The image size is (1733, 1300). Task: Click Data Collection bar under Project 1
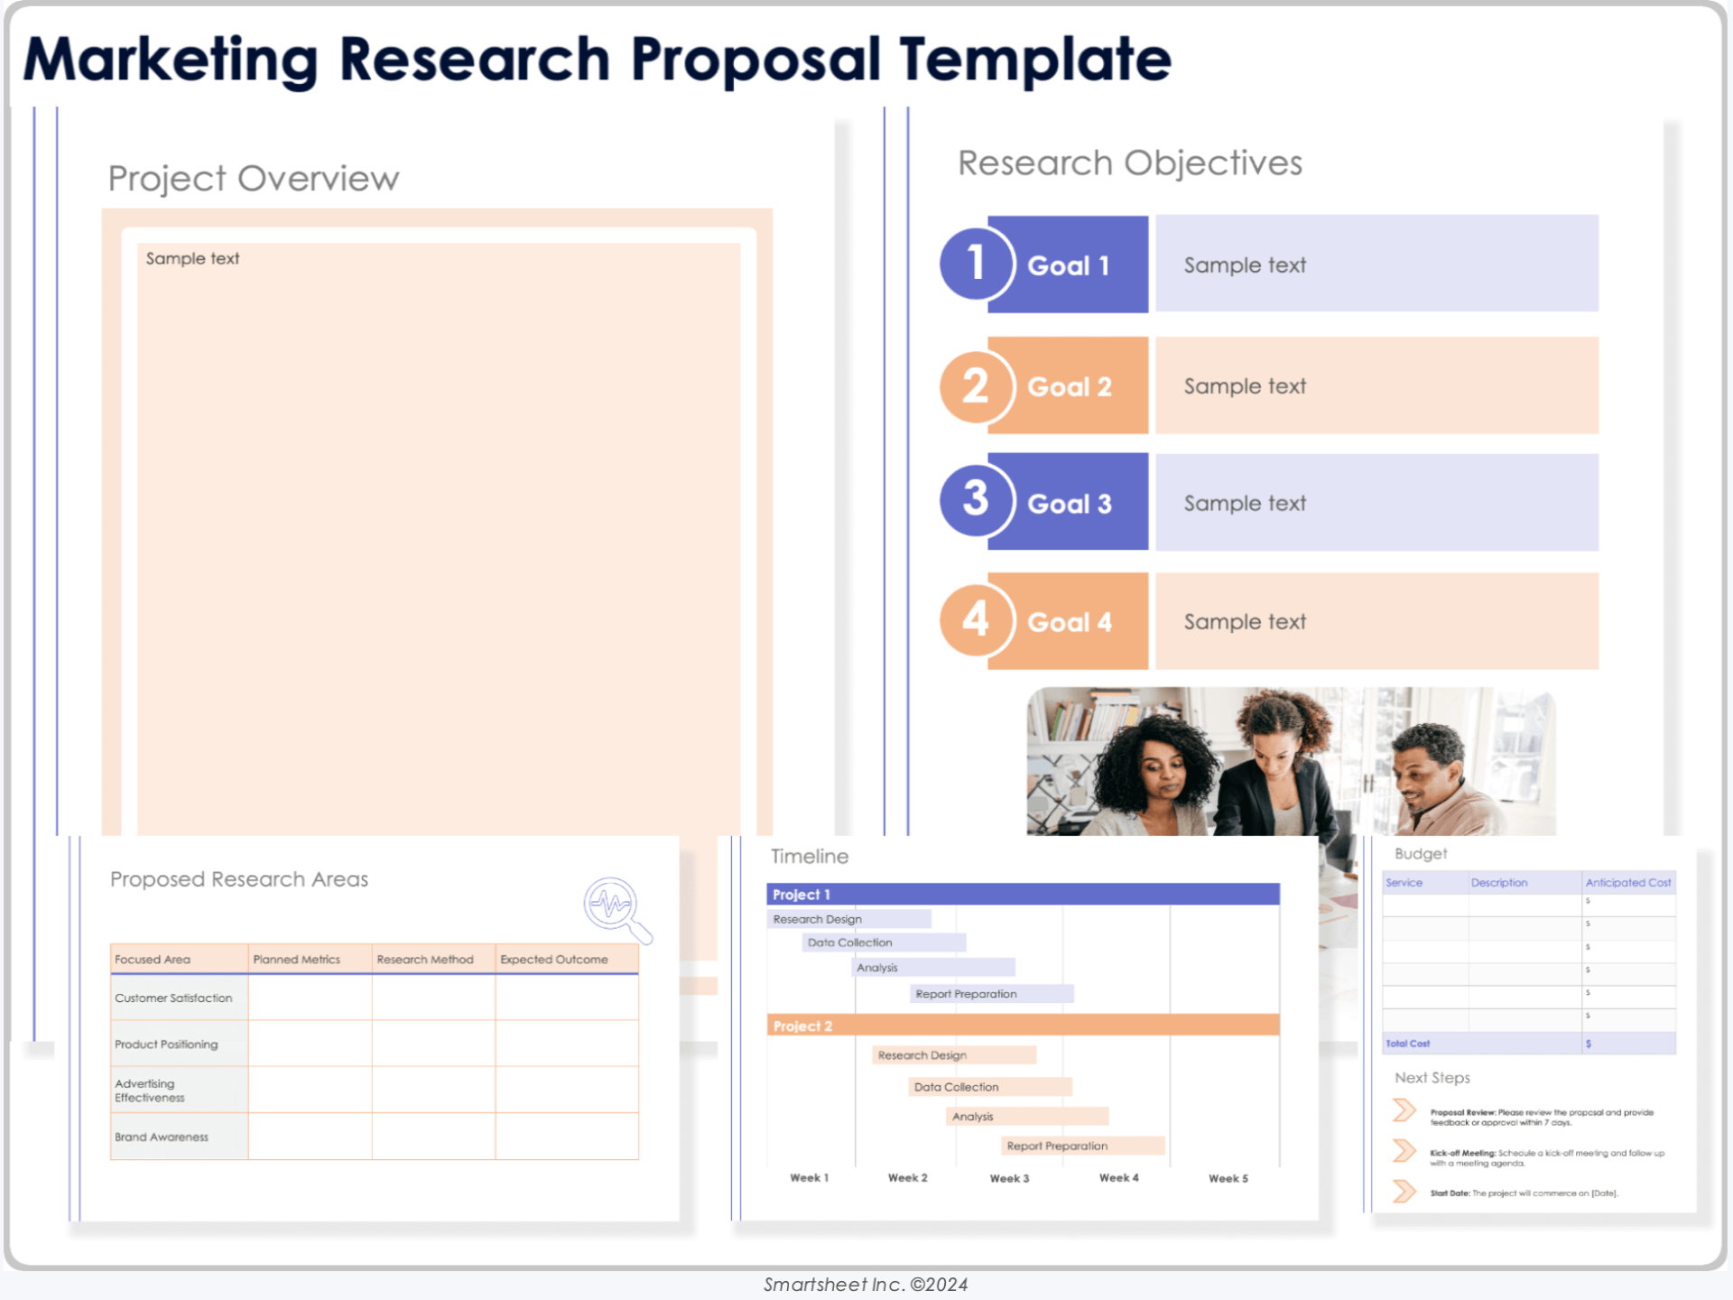pos(884,942)
